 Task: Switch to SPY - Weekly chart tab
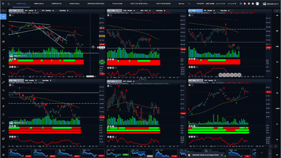tap(29, 11)
